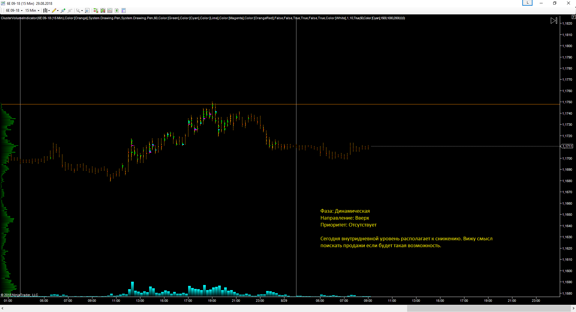576x312 pixels.
Task: Click the horizontal scrollbar thumb
Action: [x=489, y=308]
